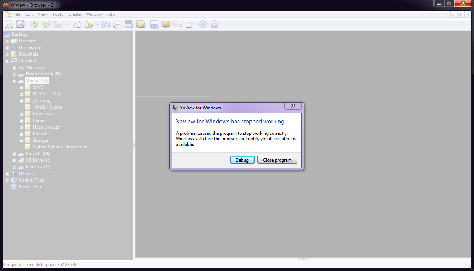This screenshot has width=474, height=271.
Task: Select the Win7 (C:) drive label
Action: coord(35,67)
